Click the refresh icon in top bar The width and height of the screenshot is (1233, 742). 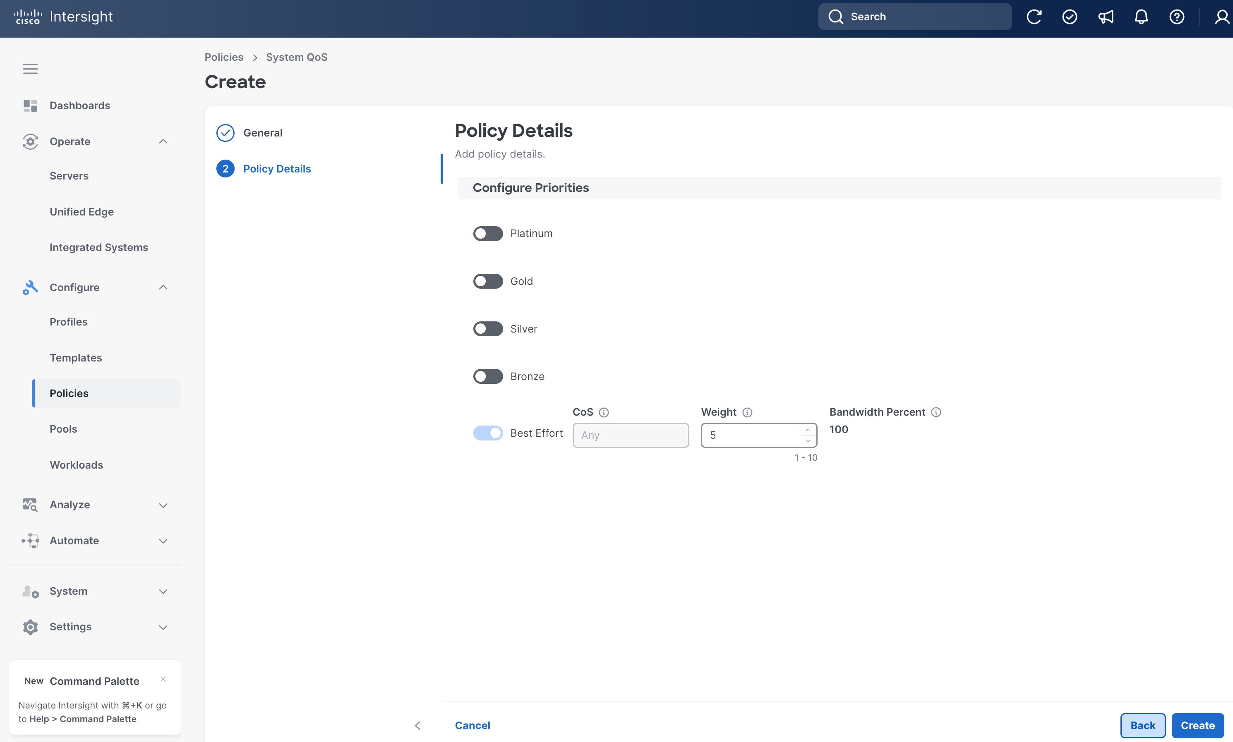(x=1034, y=17)
